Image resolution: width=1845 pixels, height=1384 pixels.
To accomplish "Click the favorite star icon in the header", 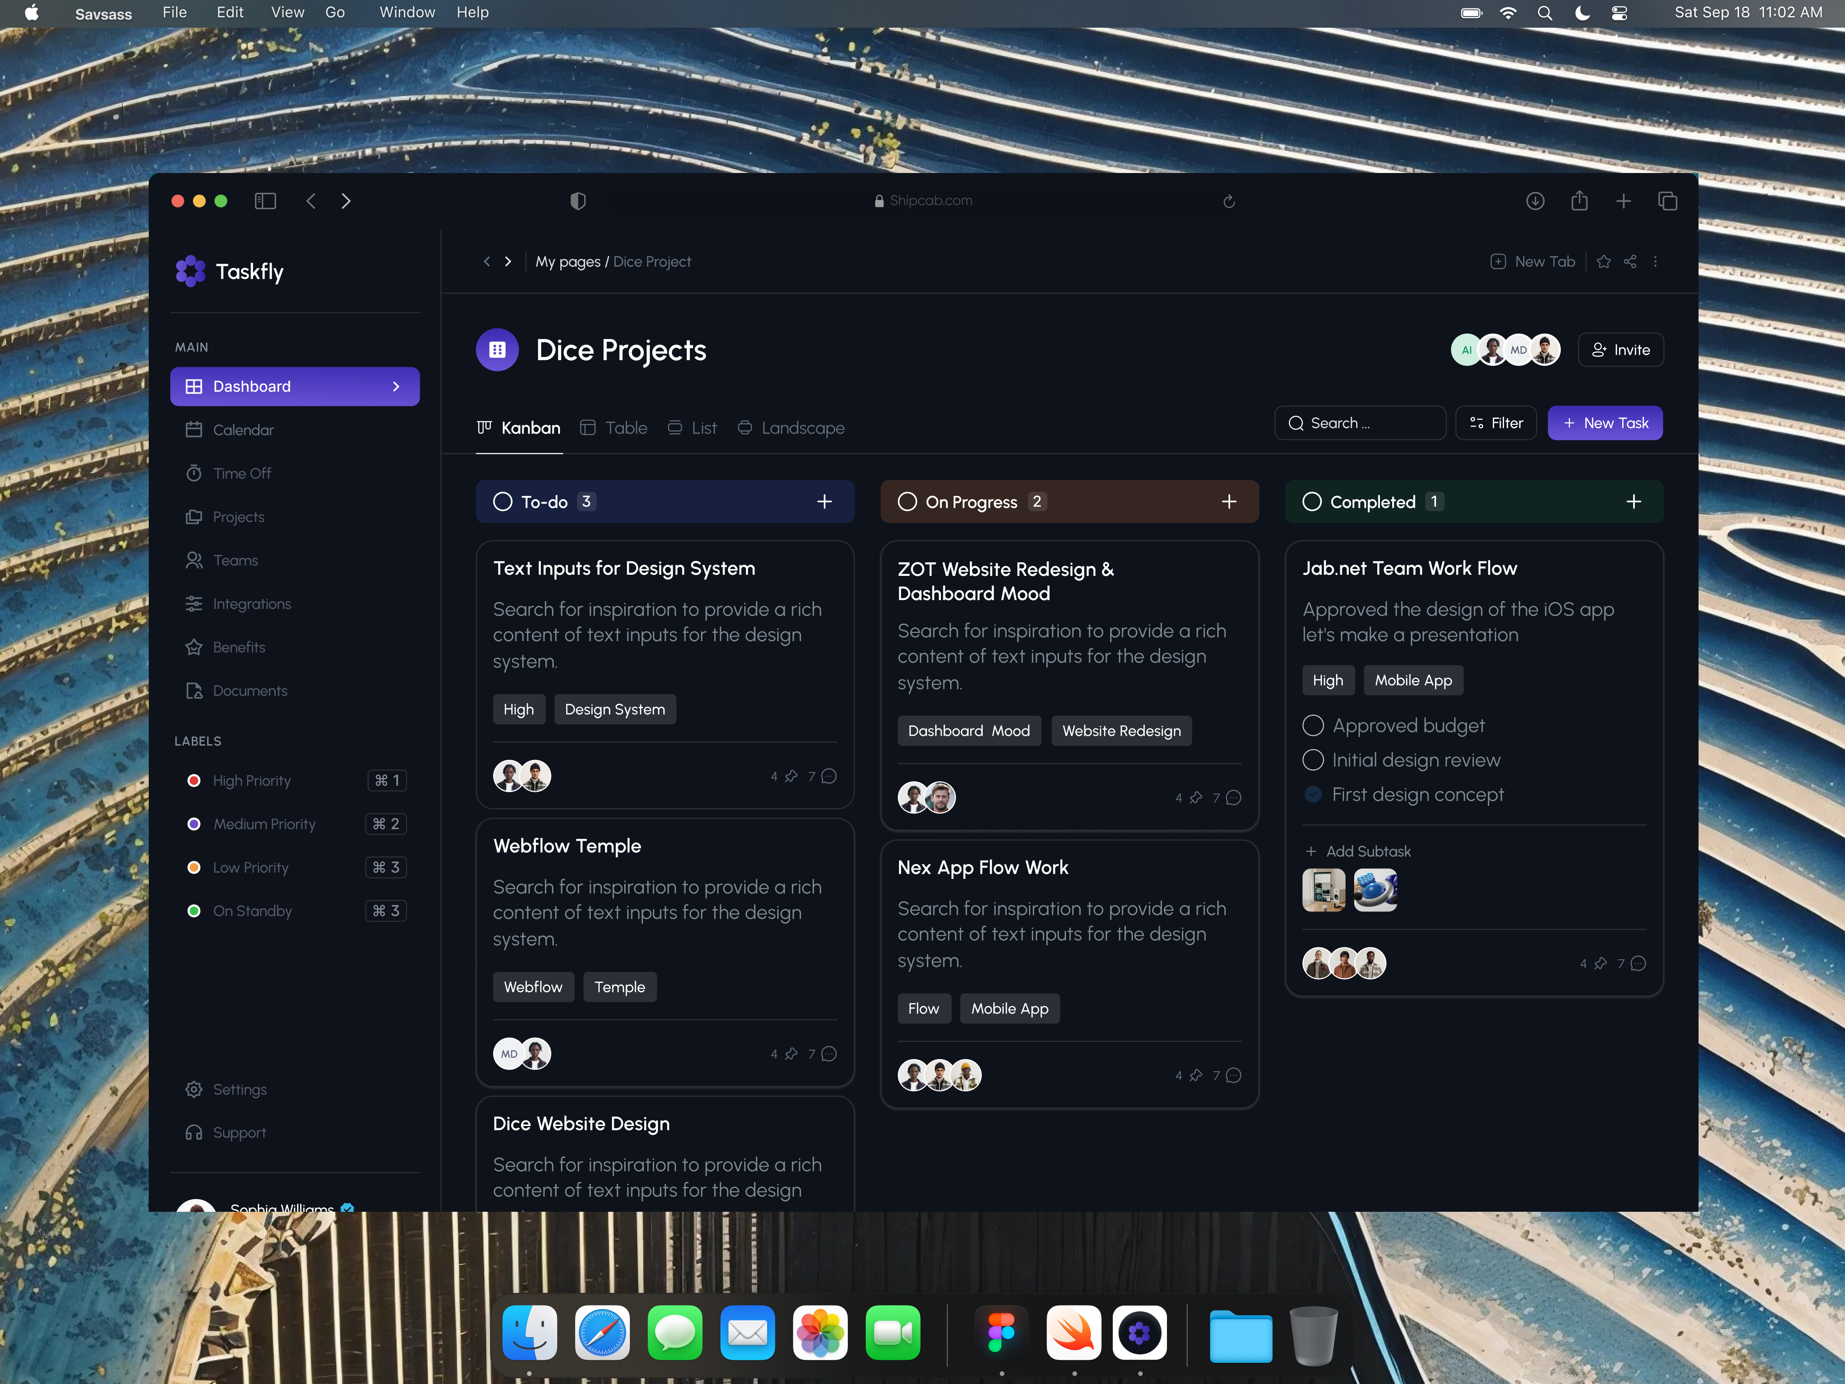I will coord(1603,262).
